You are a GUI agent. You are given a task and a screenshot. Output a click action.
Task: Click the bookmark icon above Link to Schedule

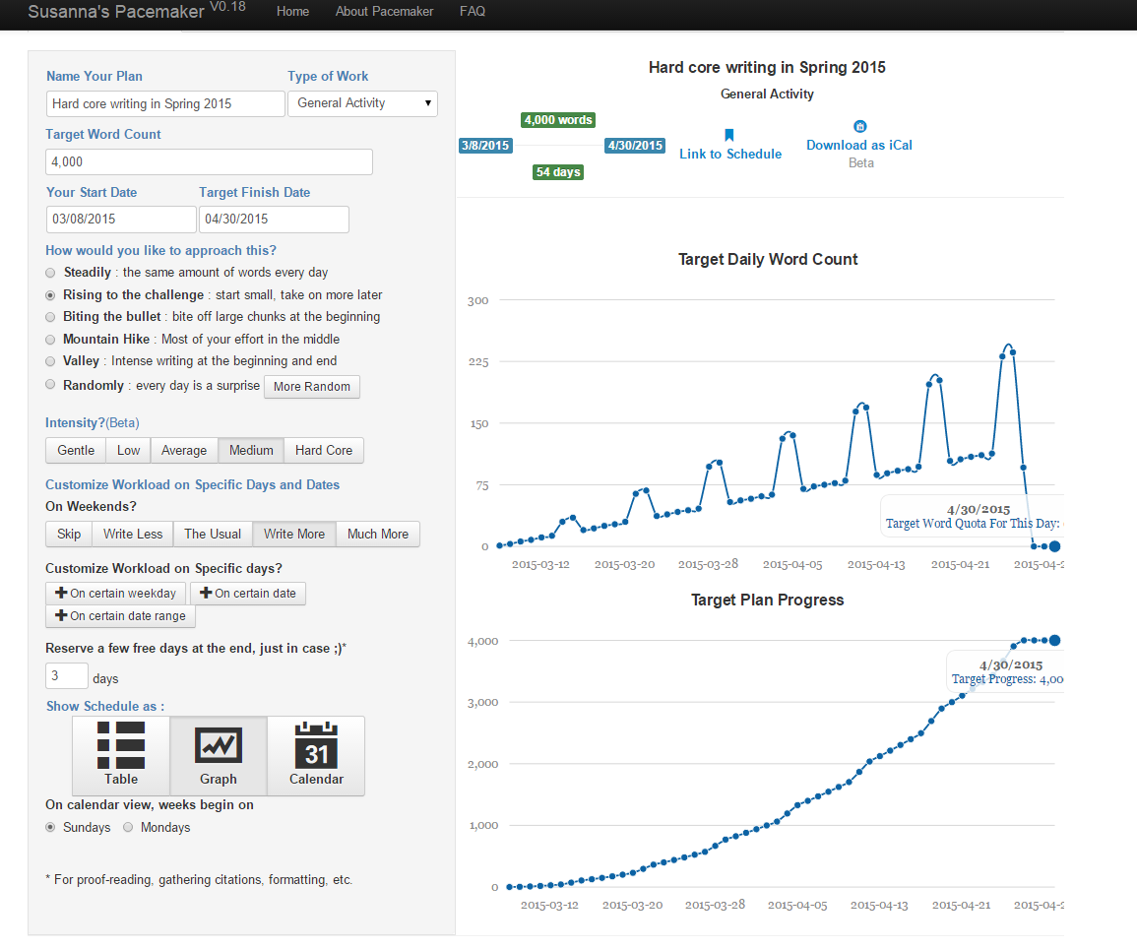[x=729, y=135]
